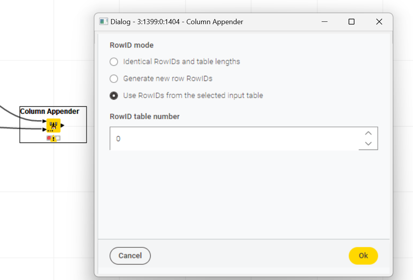The image size is (413, 280).
Task: Click into the RowID table number field
Action: point(234,138)
